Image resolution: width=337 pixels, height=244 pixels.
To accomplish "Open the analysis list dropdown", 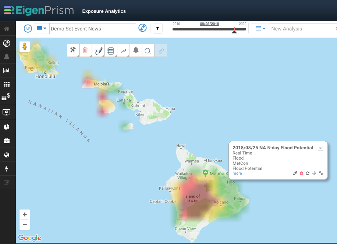I will point(260,29).
